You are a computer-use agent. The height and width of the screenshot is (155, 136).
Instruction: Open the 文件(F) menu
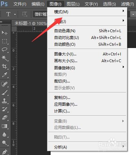(20, 4)
